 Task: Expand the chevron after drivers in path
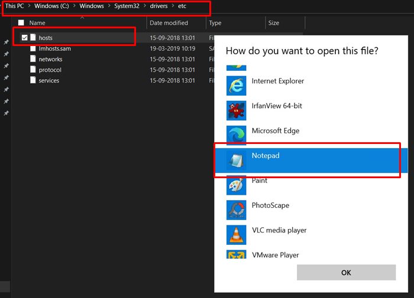click(173, 5)
